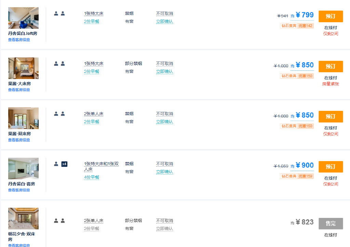Click 立即确认 in the loft room row
350x247 pixels.
pyautogui.click(x=164, y=22)
